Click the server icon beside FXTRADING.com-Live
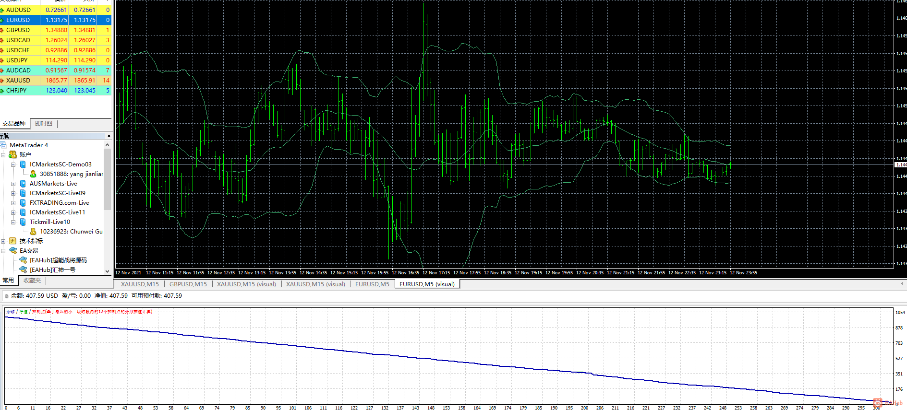 coord(23,203)
